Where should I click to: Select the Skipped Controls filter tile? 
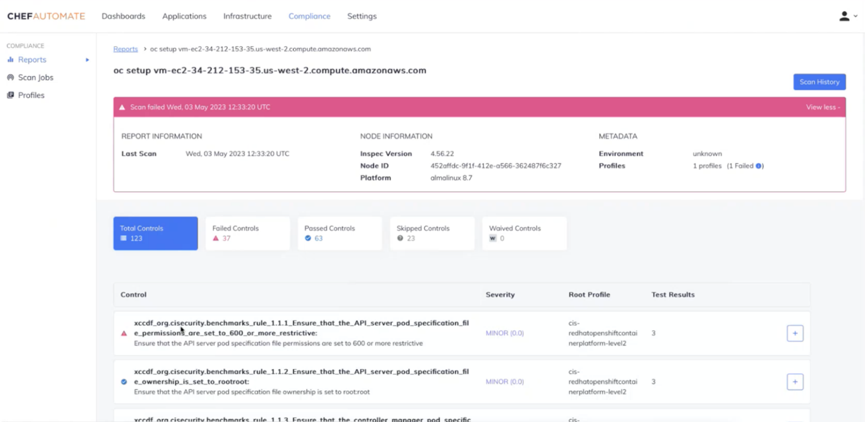pyautogui.click(x=431, y=233)
